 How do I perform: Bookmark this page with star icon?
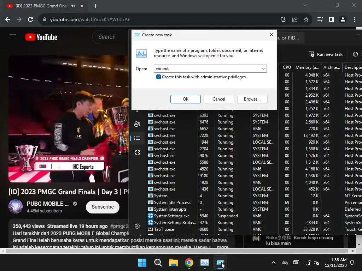[306, 20]
